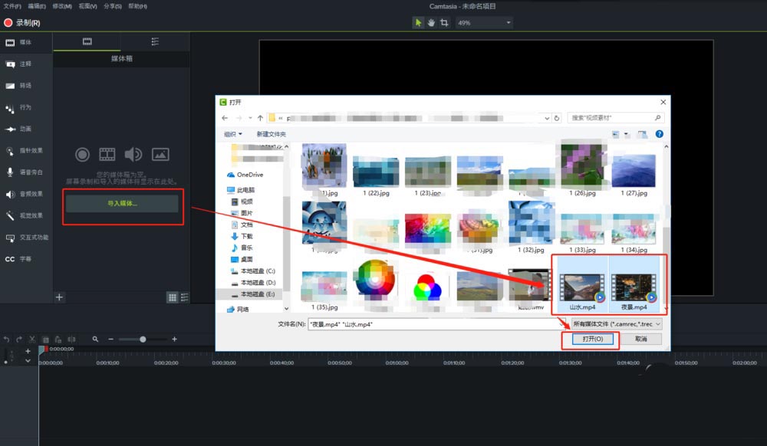767x446 pixels.
Task: Collapse timeline tracks with chevron arrow
Action: [28, 361]
